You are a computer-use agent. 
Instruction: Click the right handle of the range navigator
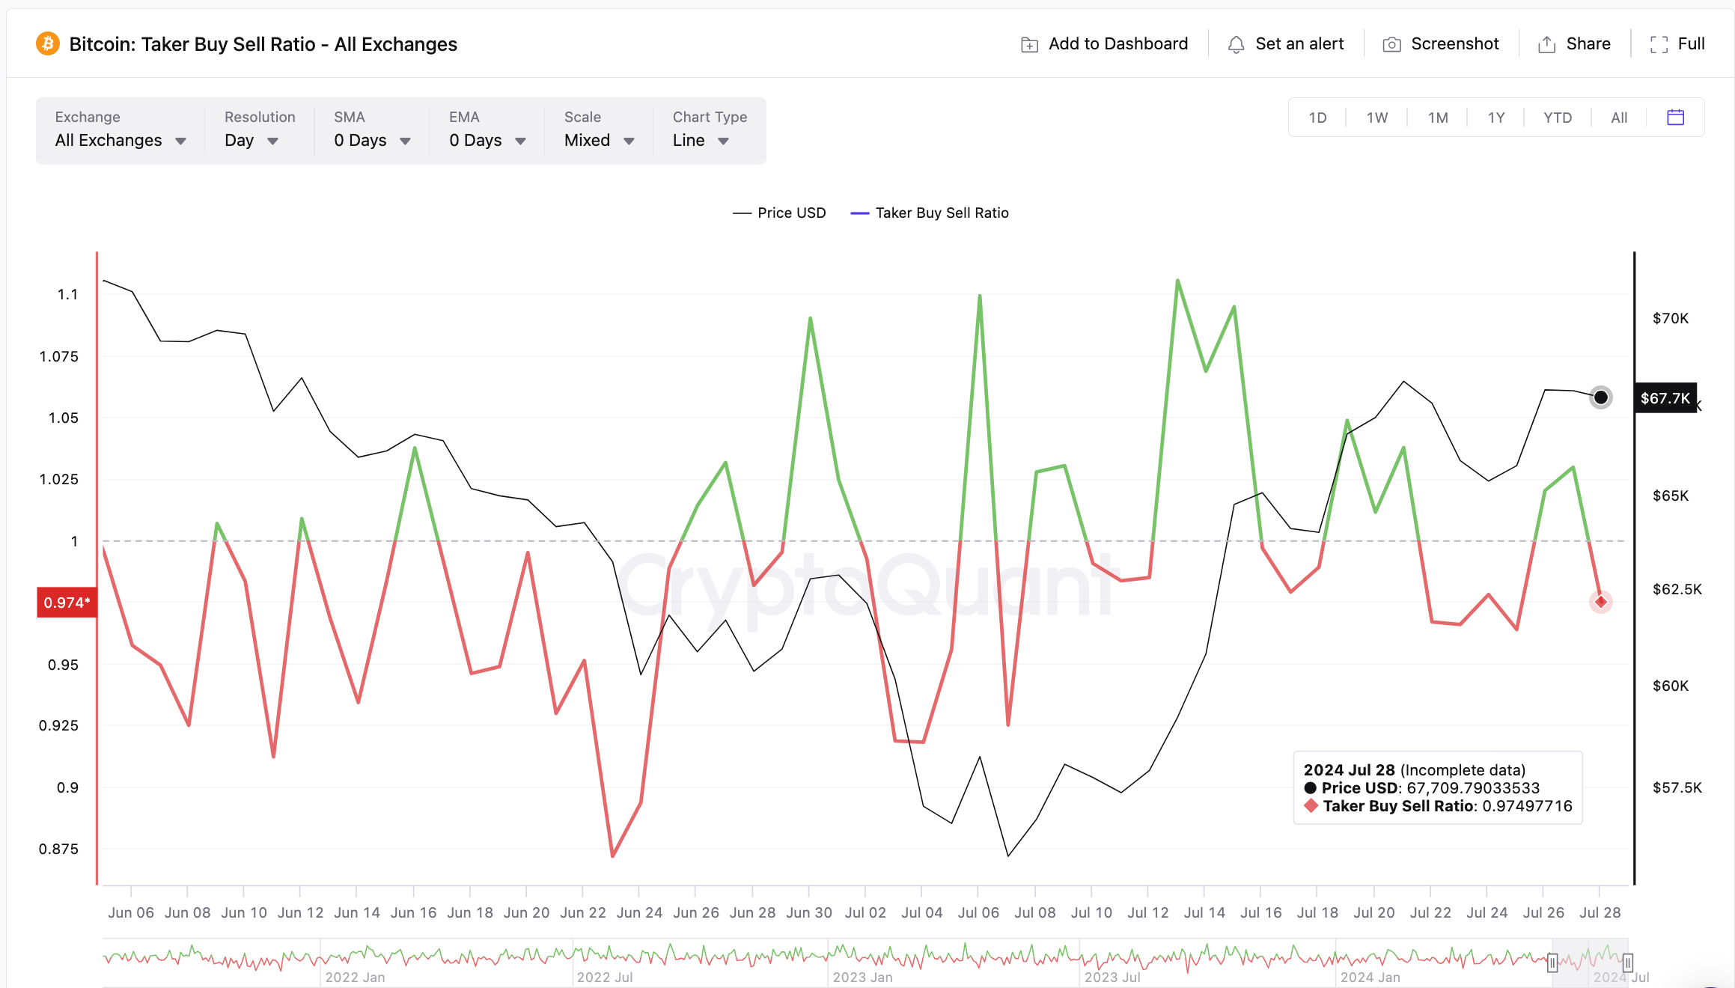pos(1627,963)
